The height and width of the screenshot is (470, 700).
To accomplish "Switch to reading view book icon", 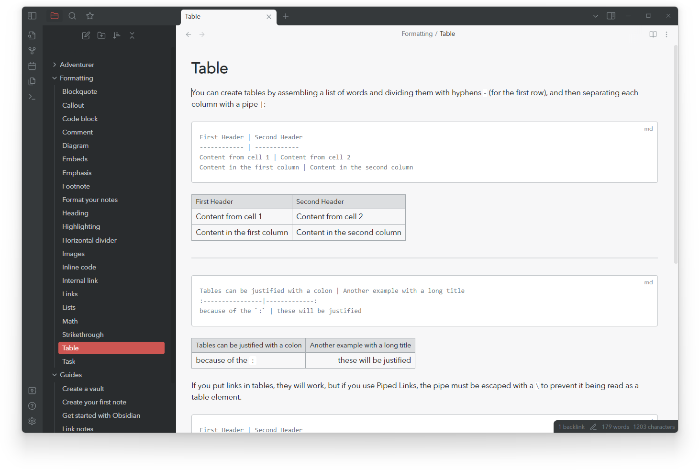I will pyautogui.click(x=653, y=34).
